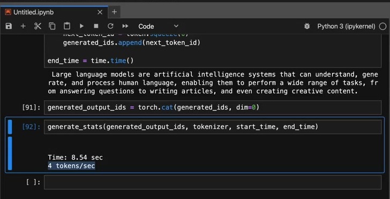Restart kernel and run all cells
Viewport: 390px width, 199px height.
(125, 26)
